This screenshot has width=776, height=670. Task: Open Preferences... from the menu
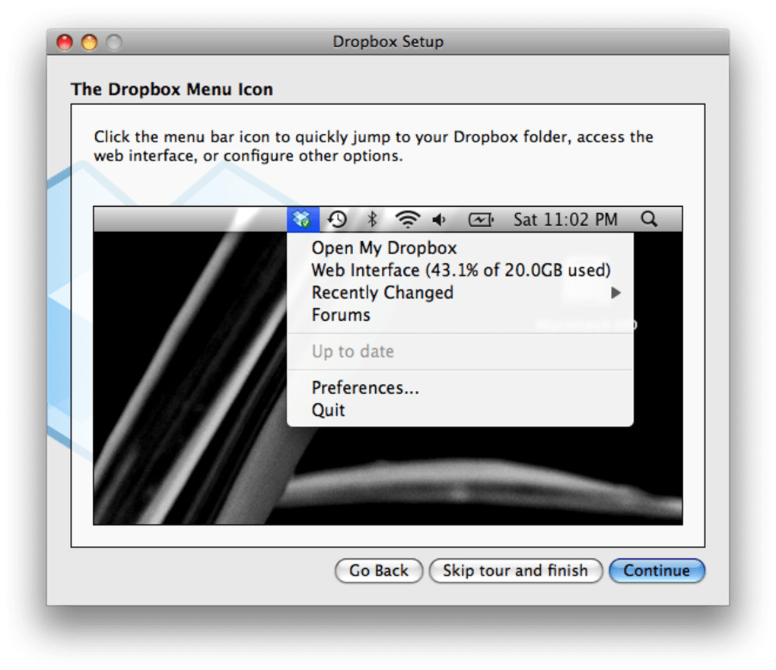pos(460,387)
